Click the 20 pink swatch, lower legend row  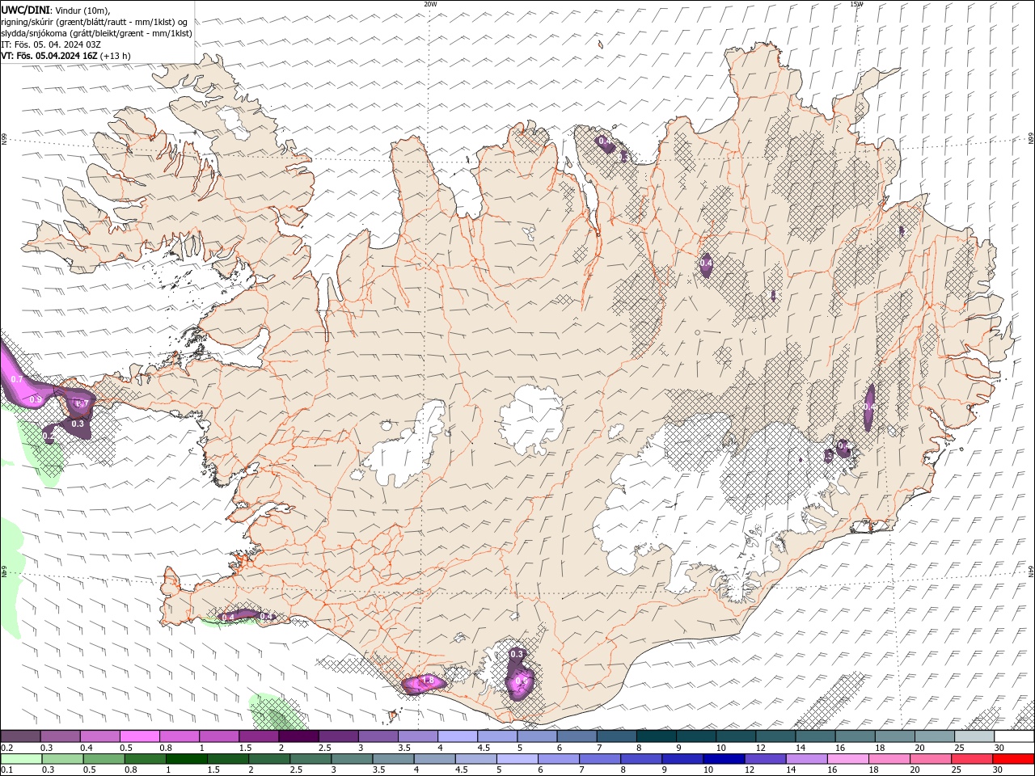pyautogui.click(x=931, y=759)
